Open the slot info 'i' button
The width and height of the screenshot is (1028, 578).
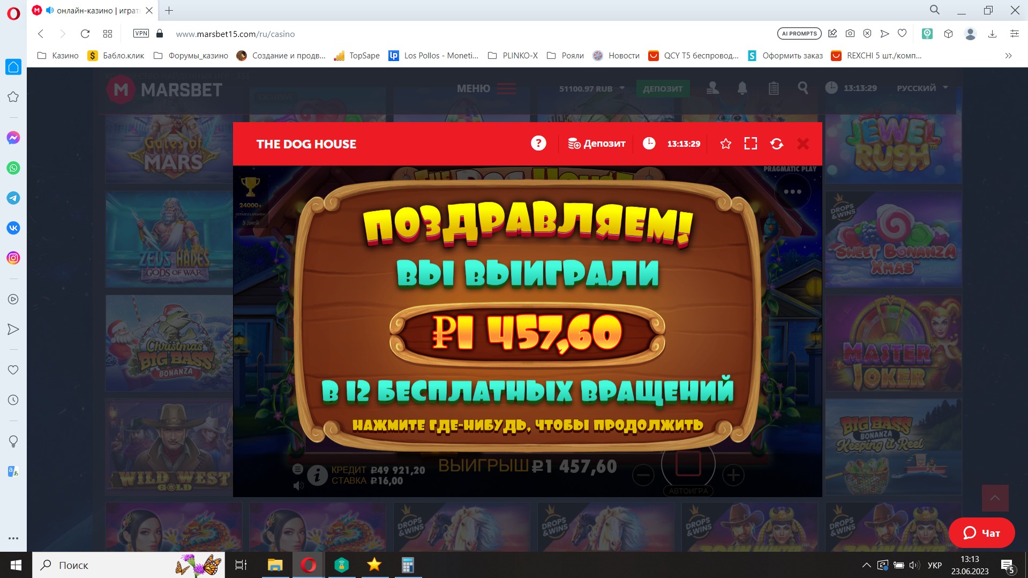(x=317, y=475)
